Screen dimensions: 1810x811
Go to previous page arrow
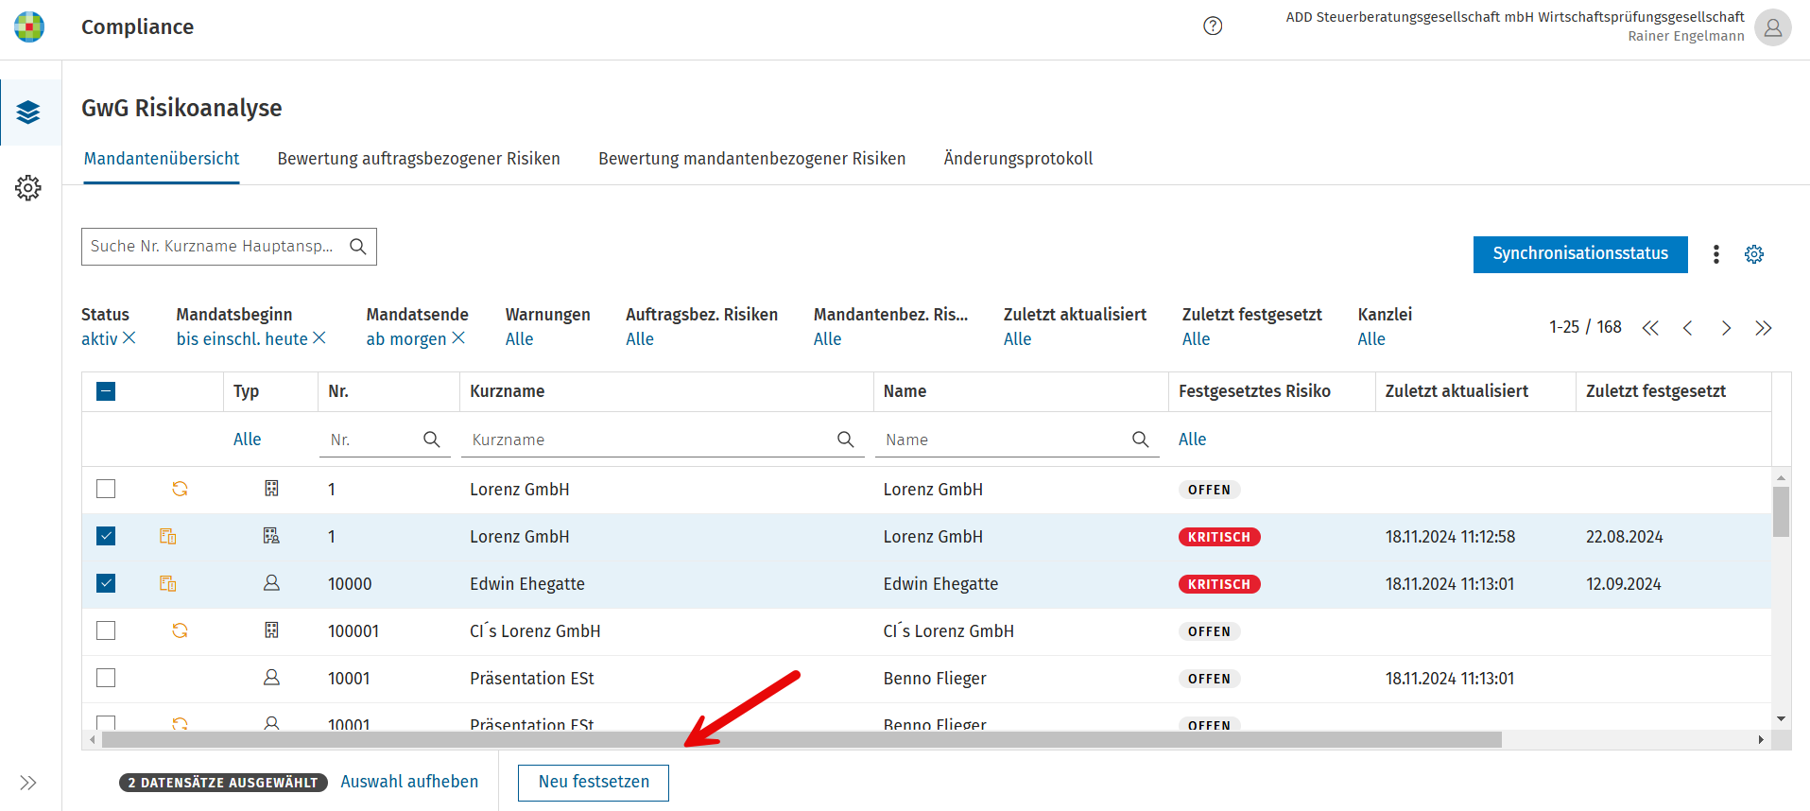[1688, 328]
